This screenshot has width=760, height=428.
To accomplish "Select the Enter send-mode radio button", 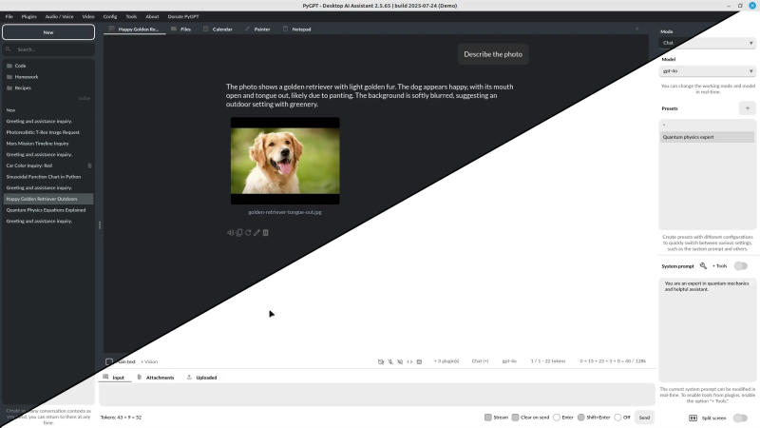I will click(x=557, y=418).
